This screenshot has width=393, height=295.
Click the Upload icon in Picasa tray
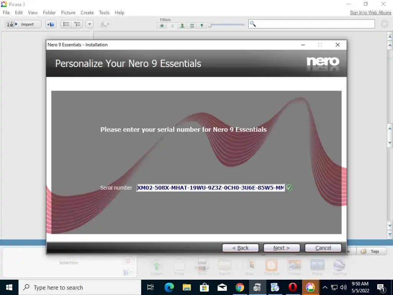(157, 267)
